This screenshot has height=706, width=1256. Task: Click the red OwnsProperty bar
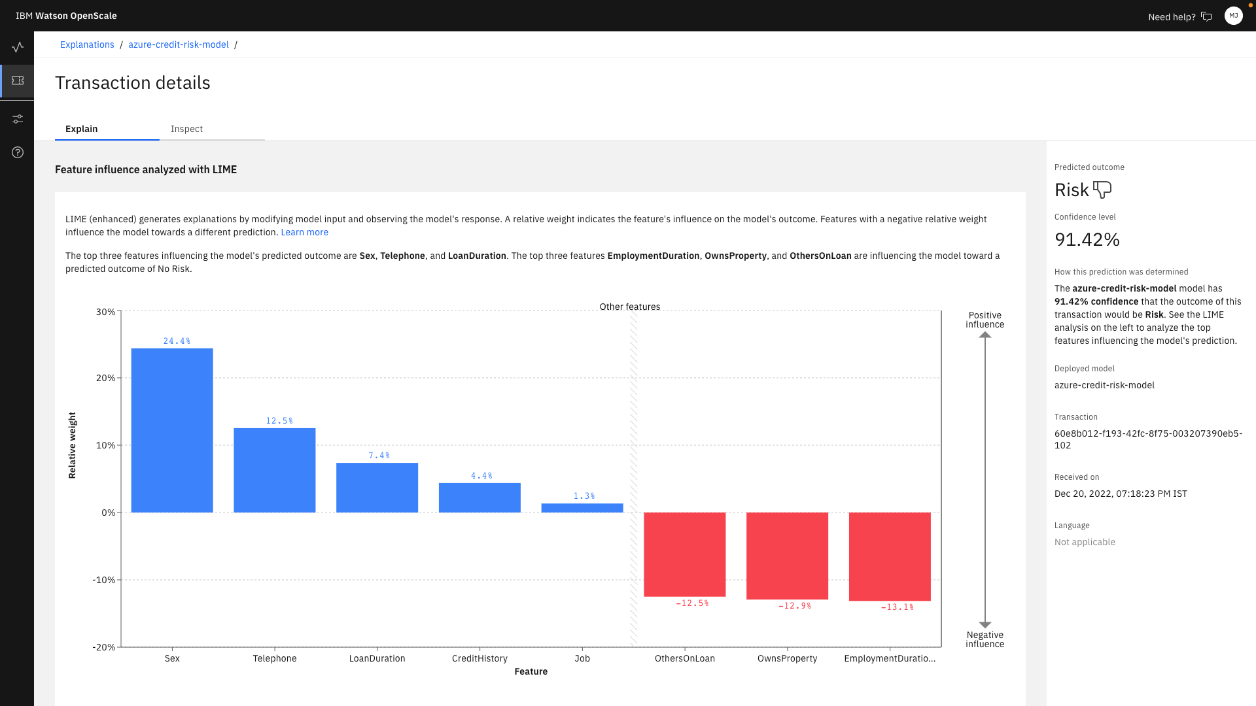click(x=787, y=556)
